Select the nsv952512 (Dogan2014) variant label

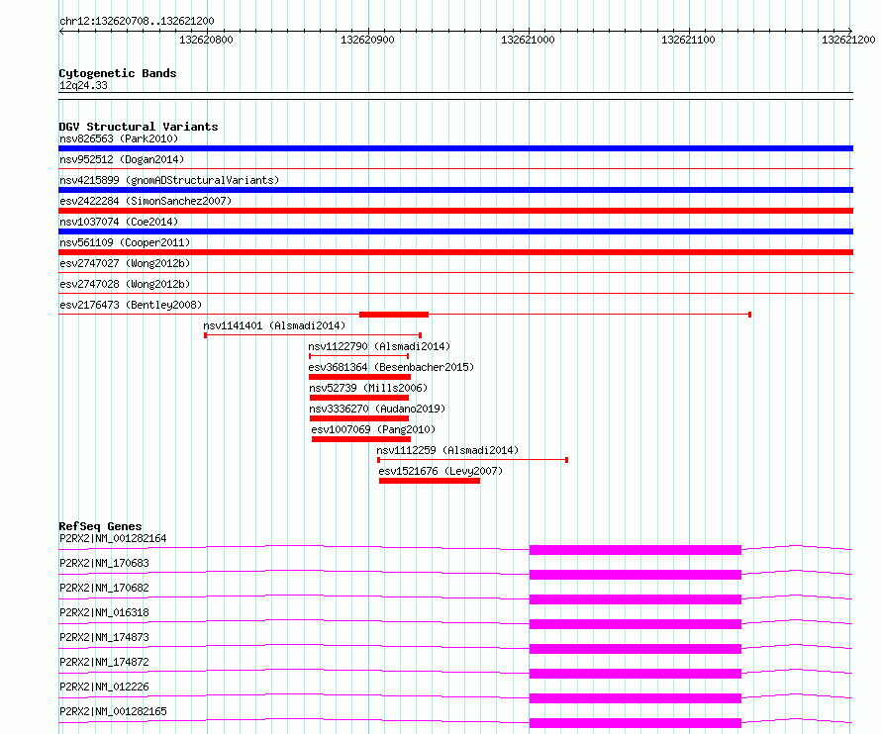[x=122, y=159]
